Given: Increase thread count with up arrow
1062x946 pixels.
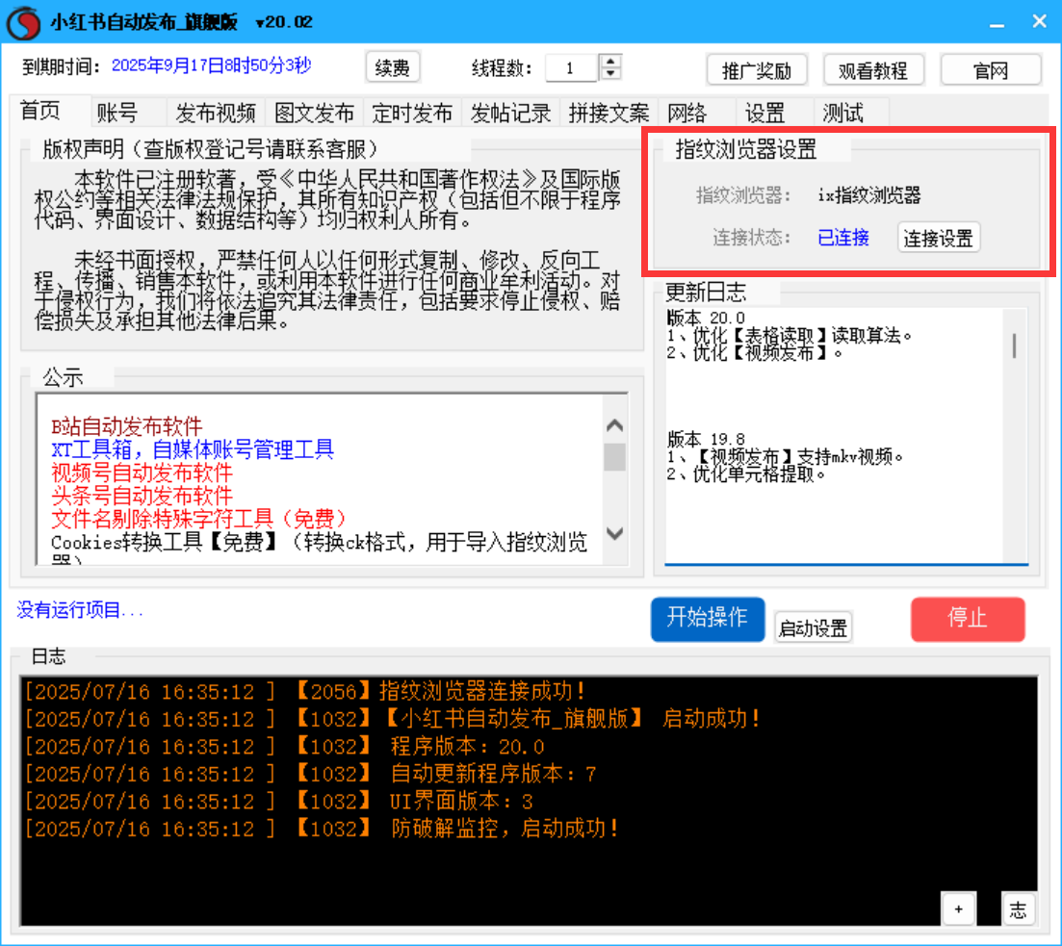Looking at the screenshot, I should point(611,61).
